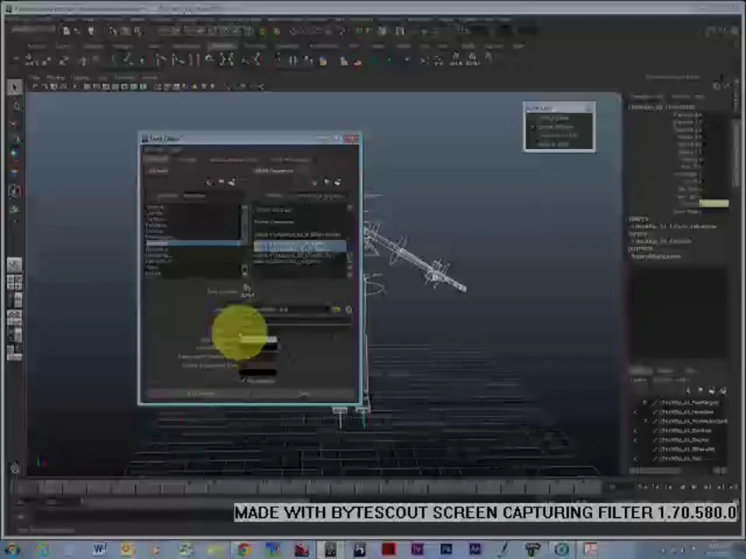Click the range slider bar below the timeline
The height and width of the screenshot is (559, 746).
[195, 502]
